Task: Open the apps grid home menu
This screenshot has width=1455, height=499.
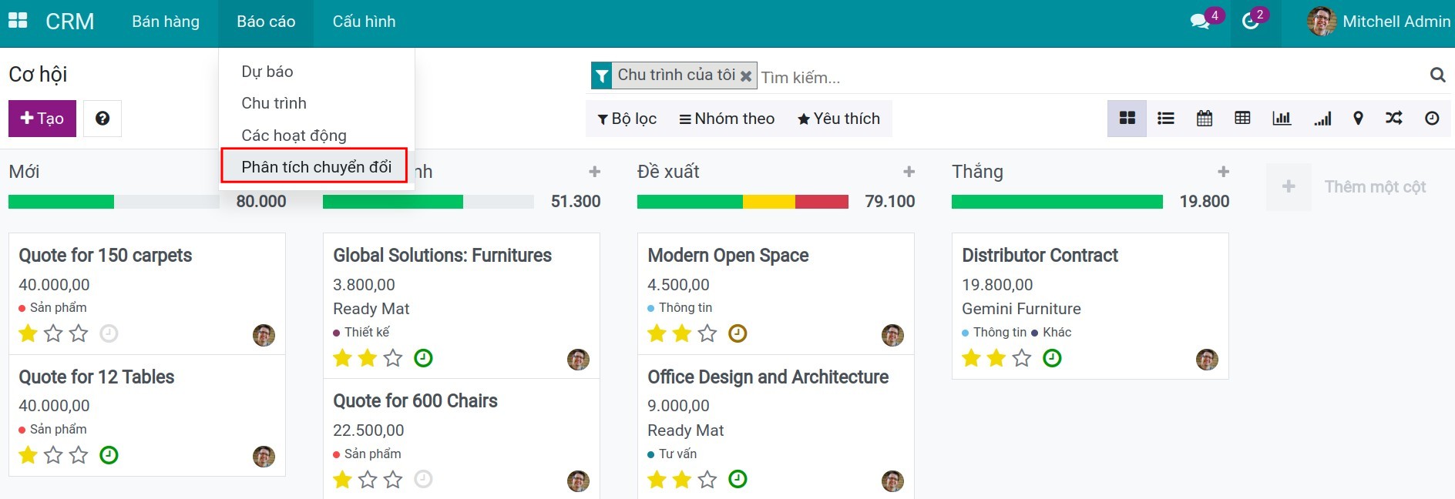Action: pyautogui.click(x=18, y=21)
